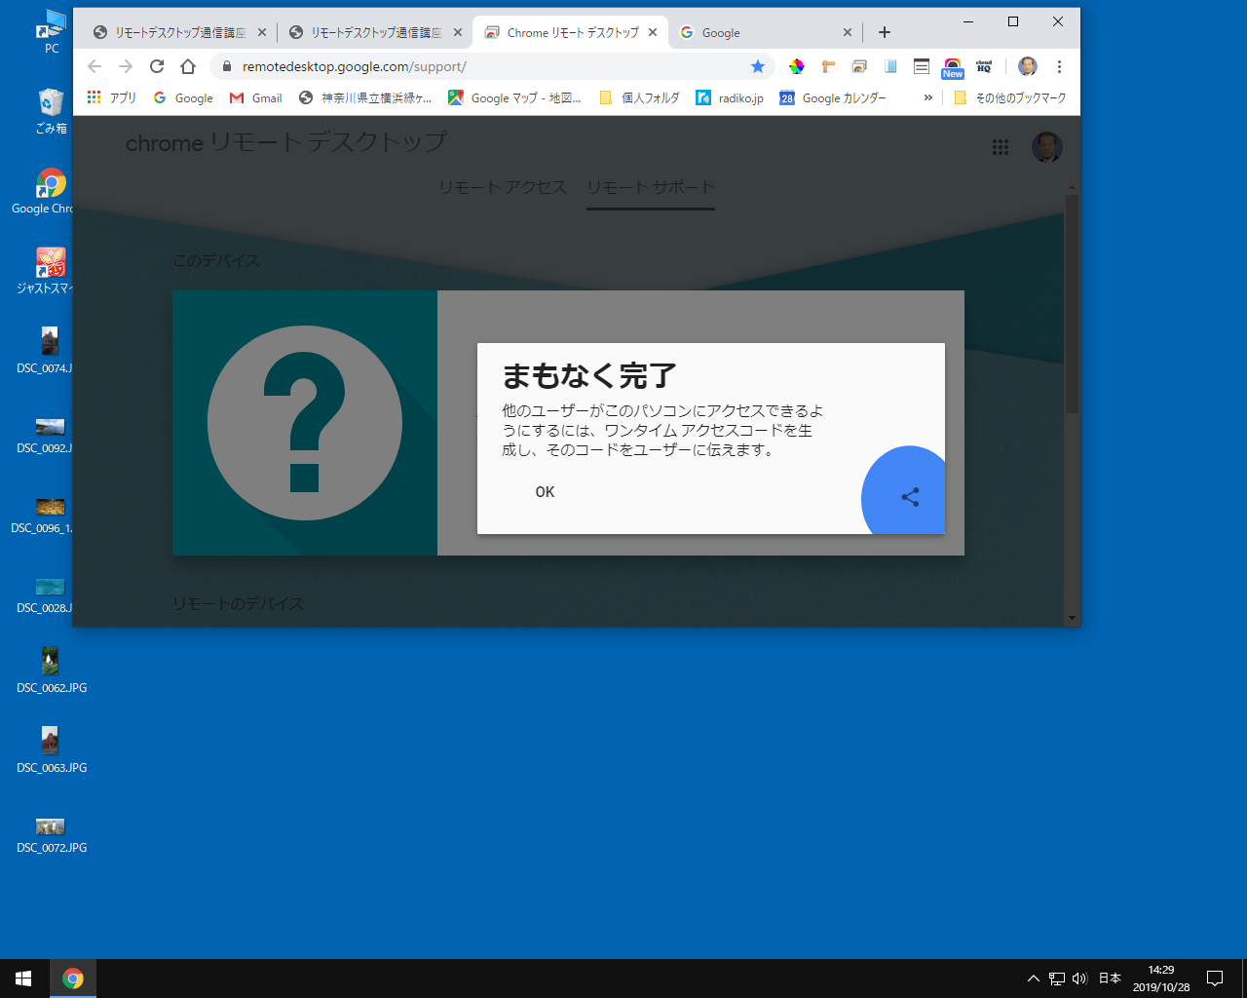Open the notification action center icon
1247x998 pixels.
1215,979
